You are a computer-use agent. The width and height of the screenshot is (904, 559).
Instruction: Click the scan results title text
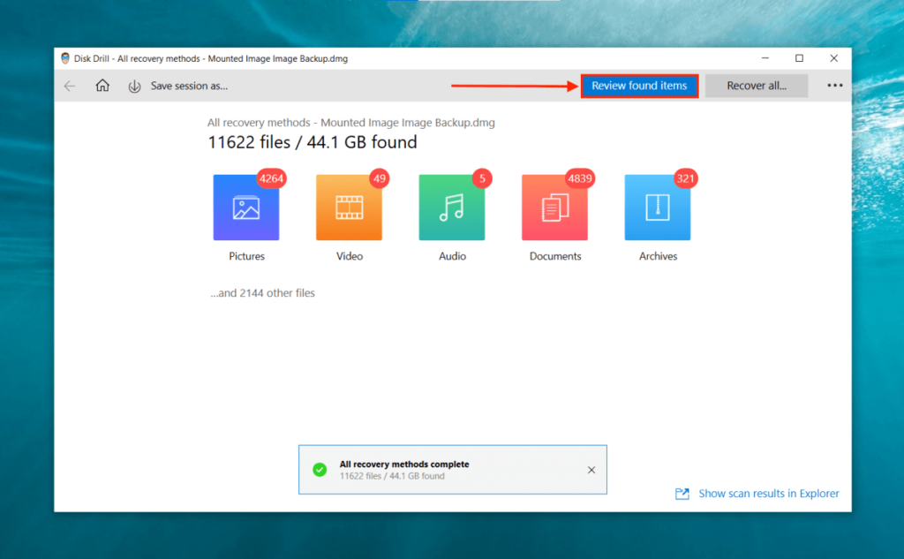[x=350, y=123]
